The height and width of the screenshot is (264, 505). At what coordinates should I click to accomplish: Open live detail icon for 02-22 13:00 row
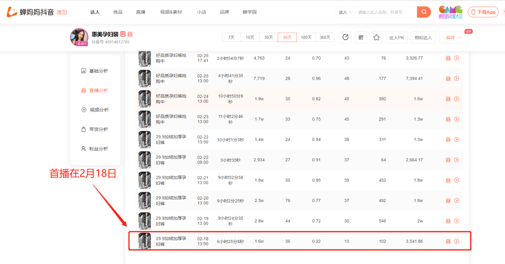click(x=448, y=139)
